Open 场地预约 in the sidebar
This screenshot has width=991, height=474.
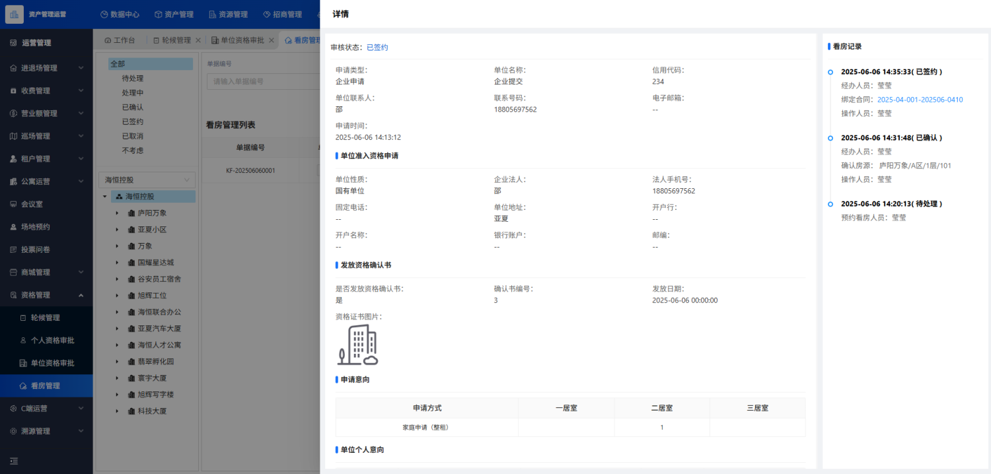point(46,226)
